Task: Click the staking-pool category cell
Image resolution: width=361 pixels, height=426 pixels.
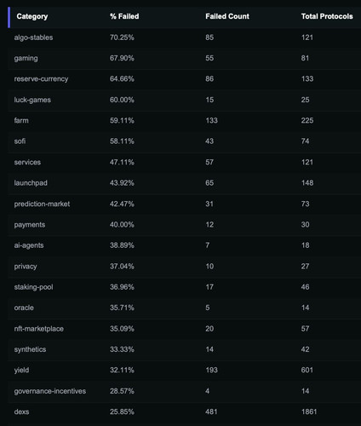Action: (33, 287)
